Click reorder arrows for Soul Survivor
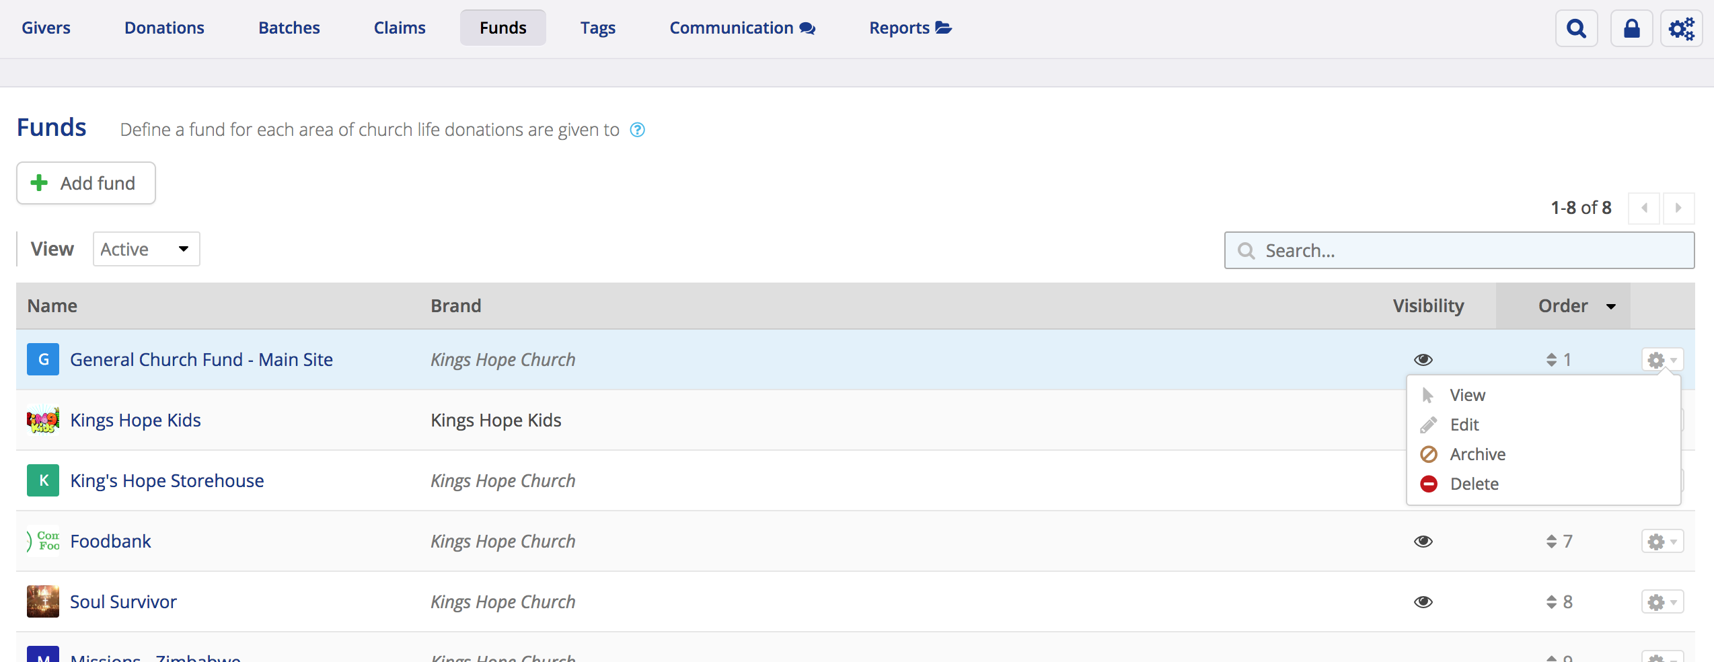Image resolution: width=1714 pixels, height=662 pixels. pos(1551,602)
